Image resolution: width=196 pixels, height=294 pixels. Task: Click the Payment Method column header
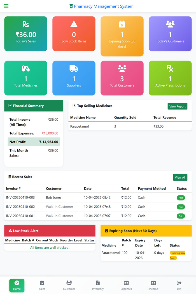152,188
